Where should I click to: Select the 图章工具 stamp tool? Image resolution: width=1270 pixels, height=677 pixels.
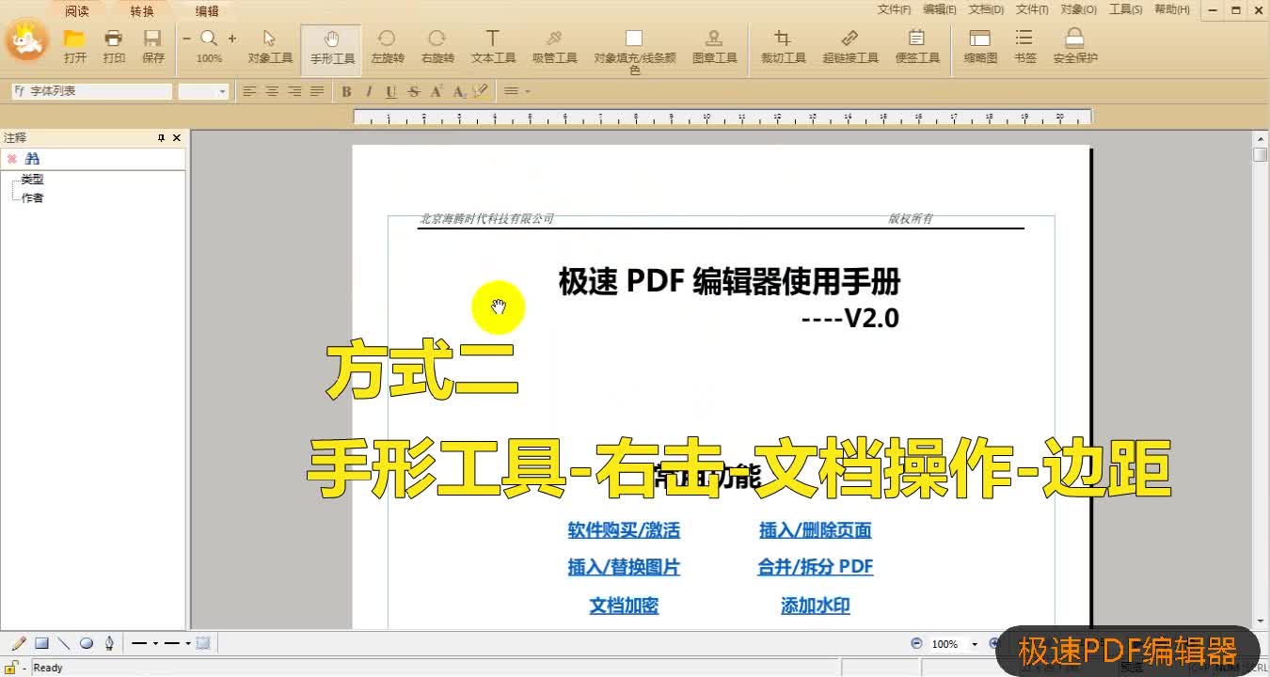click(x=714, y=46)
